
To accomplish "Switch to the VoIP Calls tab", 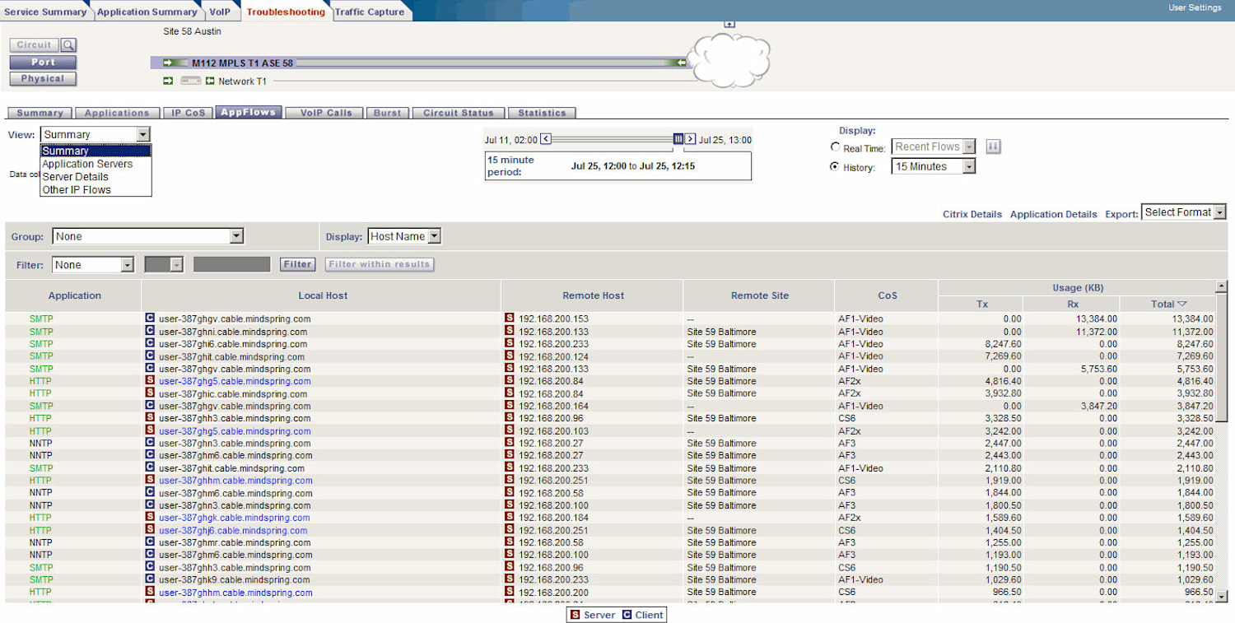I will (x=324, y=113).
